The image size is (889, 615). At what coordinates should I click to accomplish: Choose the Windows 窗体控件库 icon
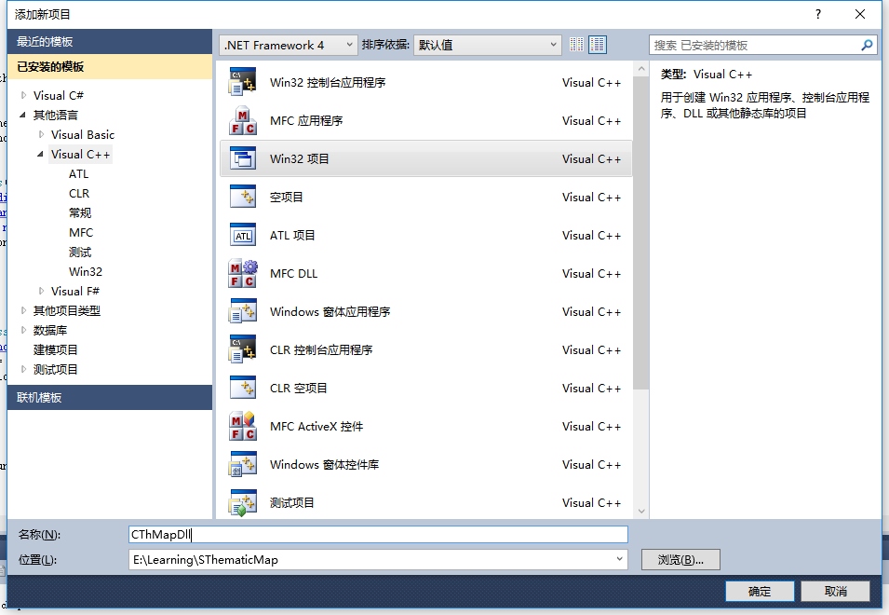(x=243, y=464)
